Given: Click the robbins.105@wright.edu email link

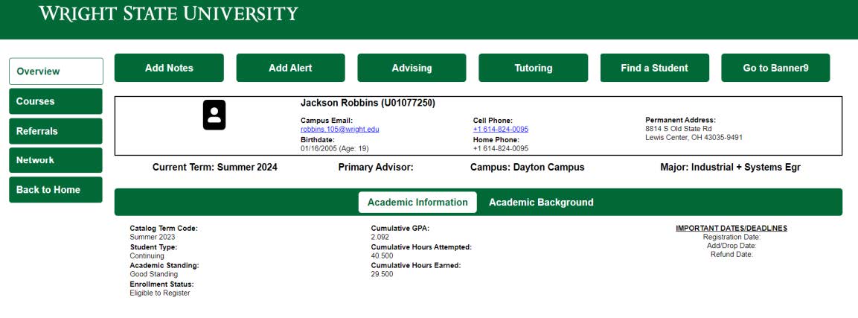Looking at the screenshot, I should point(339,129).
